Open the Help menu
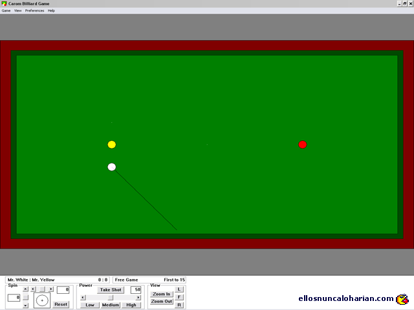Screen dimensions: 414x310 [51, 10]
